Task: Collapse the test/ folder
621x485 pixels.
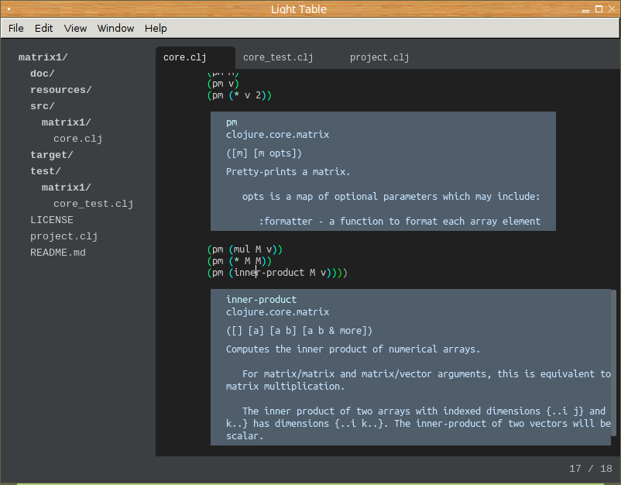Action: 45,171
